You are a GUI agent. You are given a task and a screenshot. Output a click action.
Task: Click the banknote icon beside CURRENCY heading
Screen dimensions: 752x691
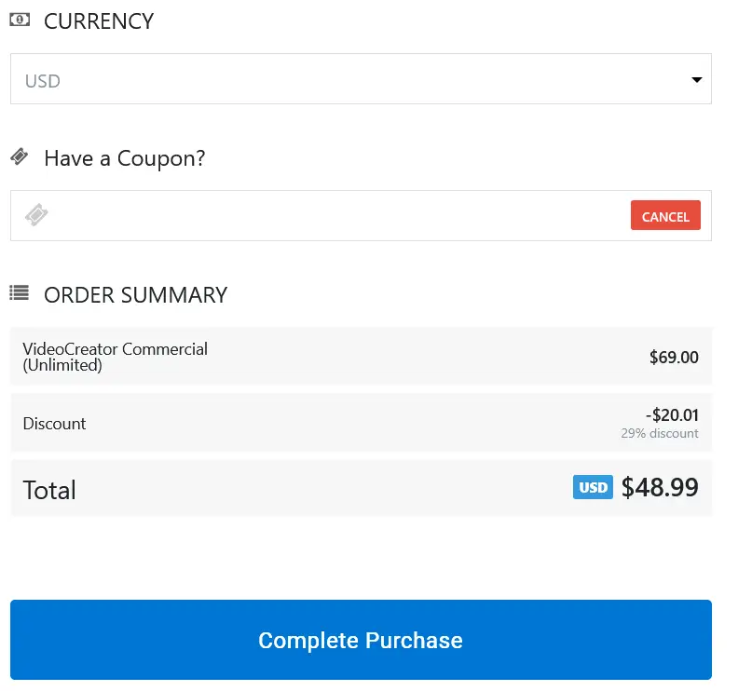pyautogui.click(x=20, y=20)
